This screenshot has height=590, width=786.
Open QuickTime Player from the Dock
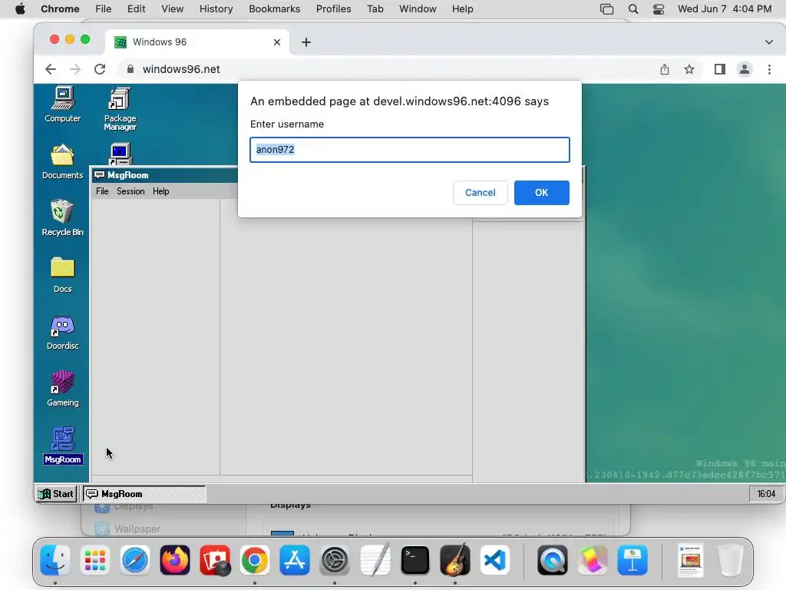553,560
